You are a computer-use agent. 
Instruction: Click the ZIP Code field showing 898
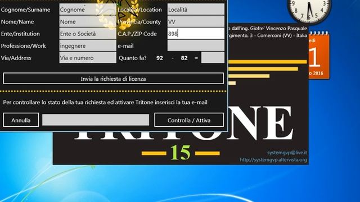tap(196, 34)
